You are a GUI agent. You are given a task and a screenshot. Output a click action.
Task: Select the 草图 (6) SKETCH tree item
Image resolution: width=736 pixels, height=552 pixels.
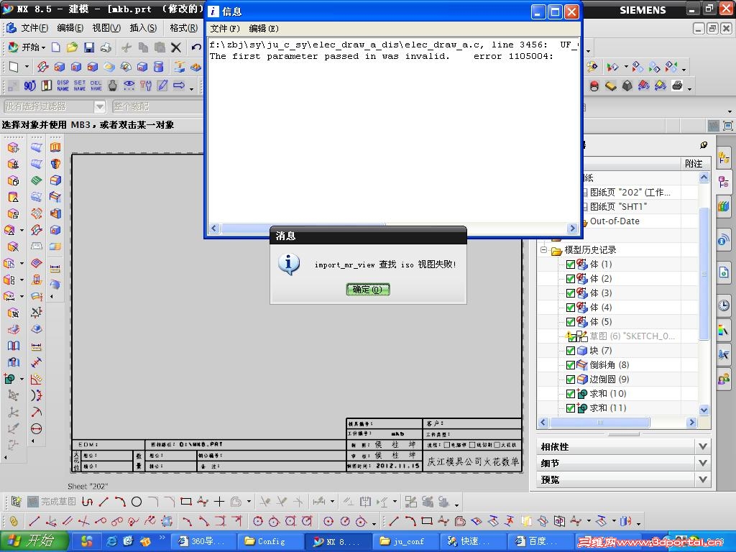click(x=632, y=336)
